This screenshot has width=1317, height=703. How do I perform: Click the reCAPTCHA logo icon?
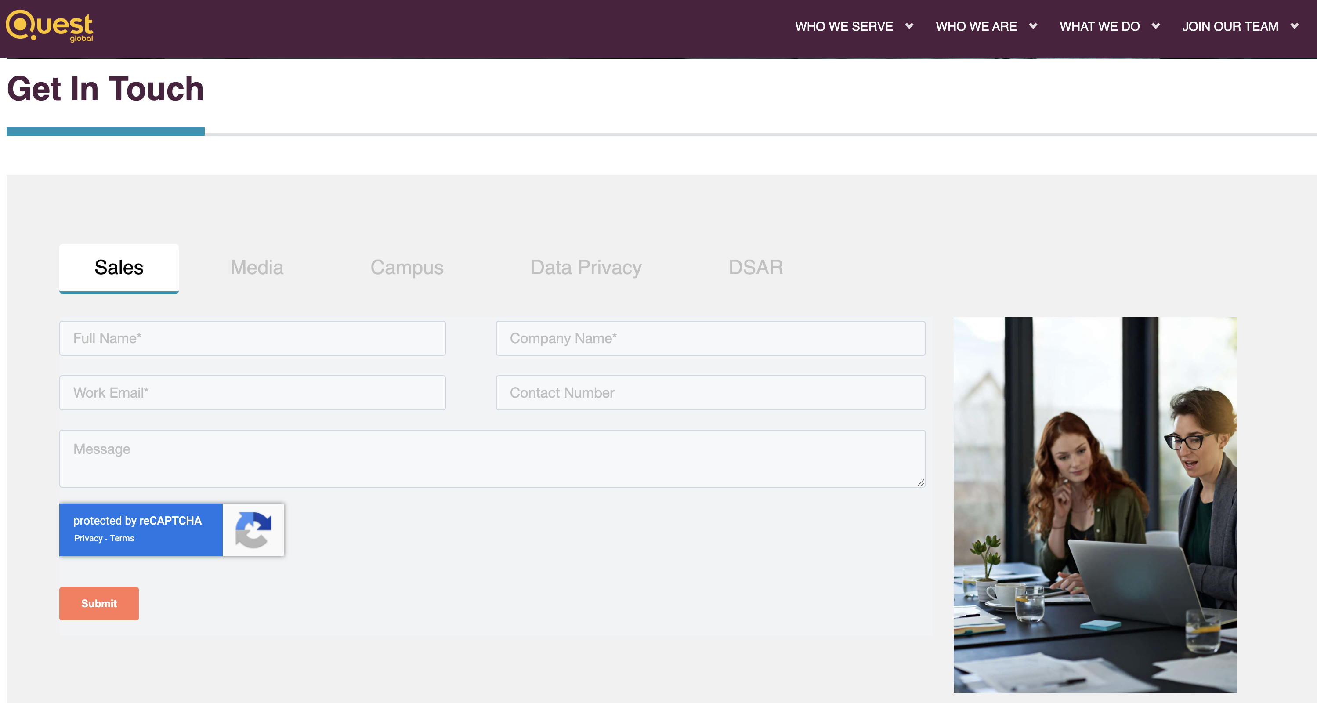click(253, 530)
